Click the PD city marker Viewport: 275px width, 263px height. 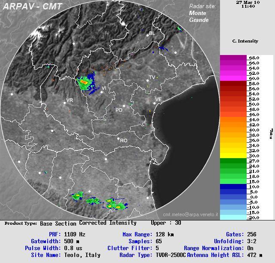124,106
